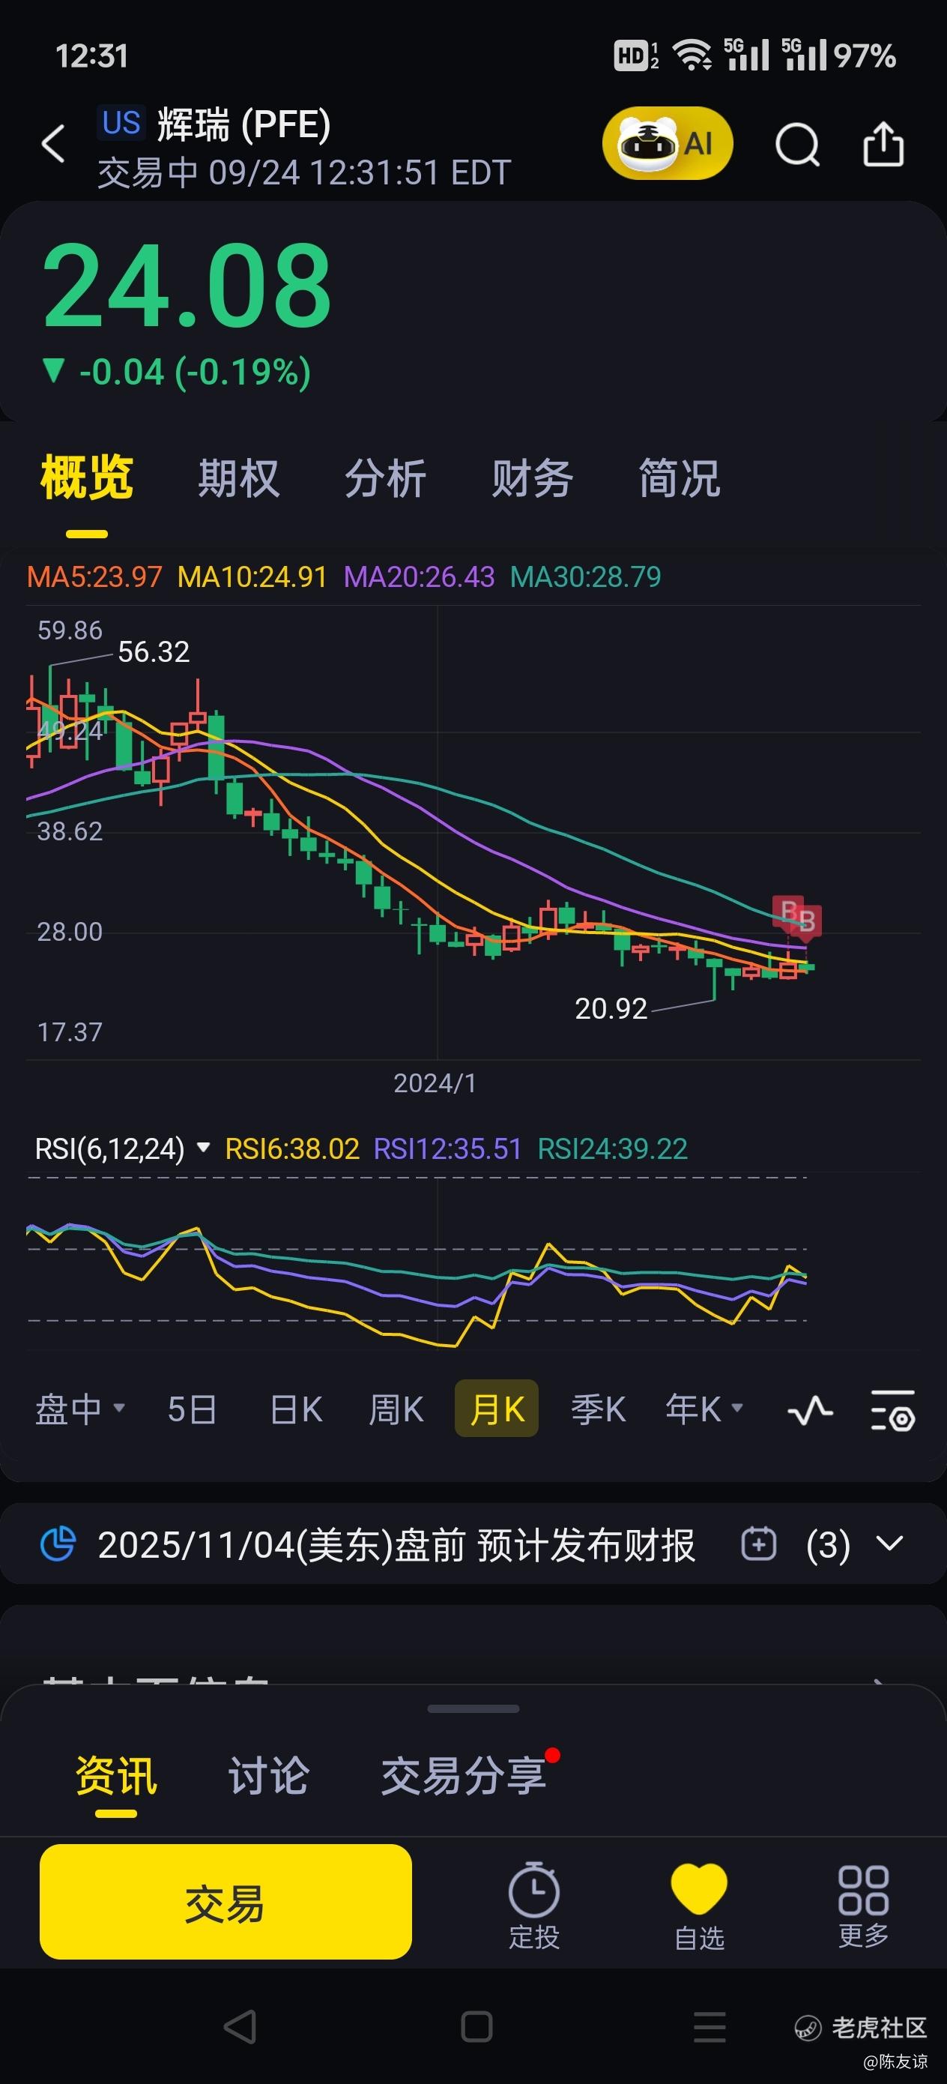The height and width of the screenshot is (2084, 947).
Task: Tap the US market badge
Action: click(121, 123)
